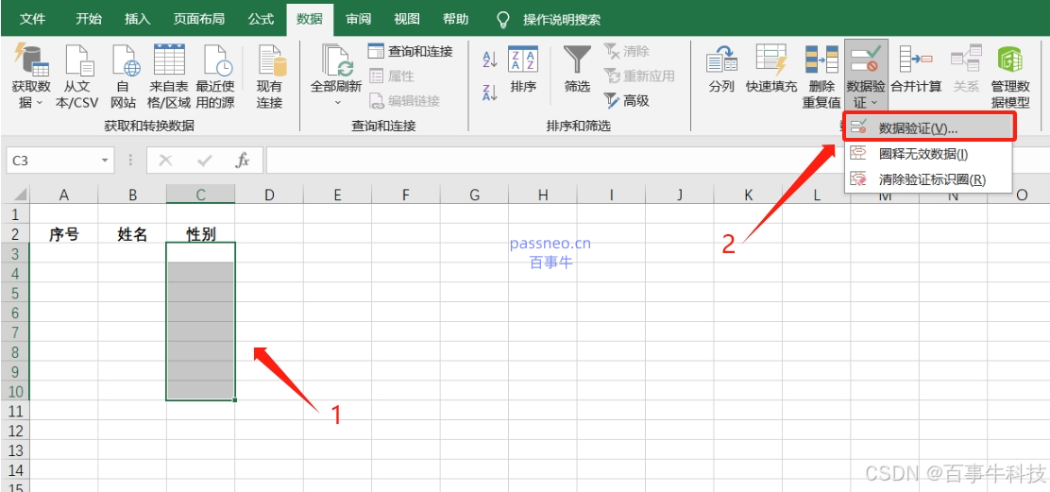This screenshot has height=492, width=1050.
Task: Sort descending with the Z-A icon
Action: pyautogui.click(x=489, y=92)
